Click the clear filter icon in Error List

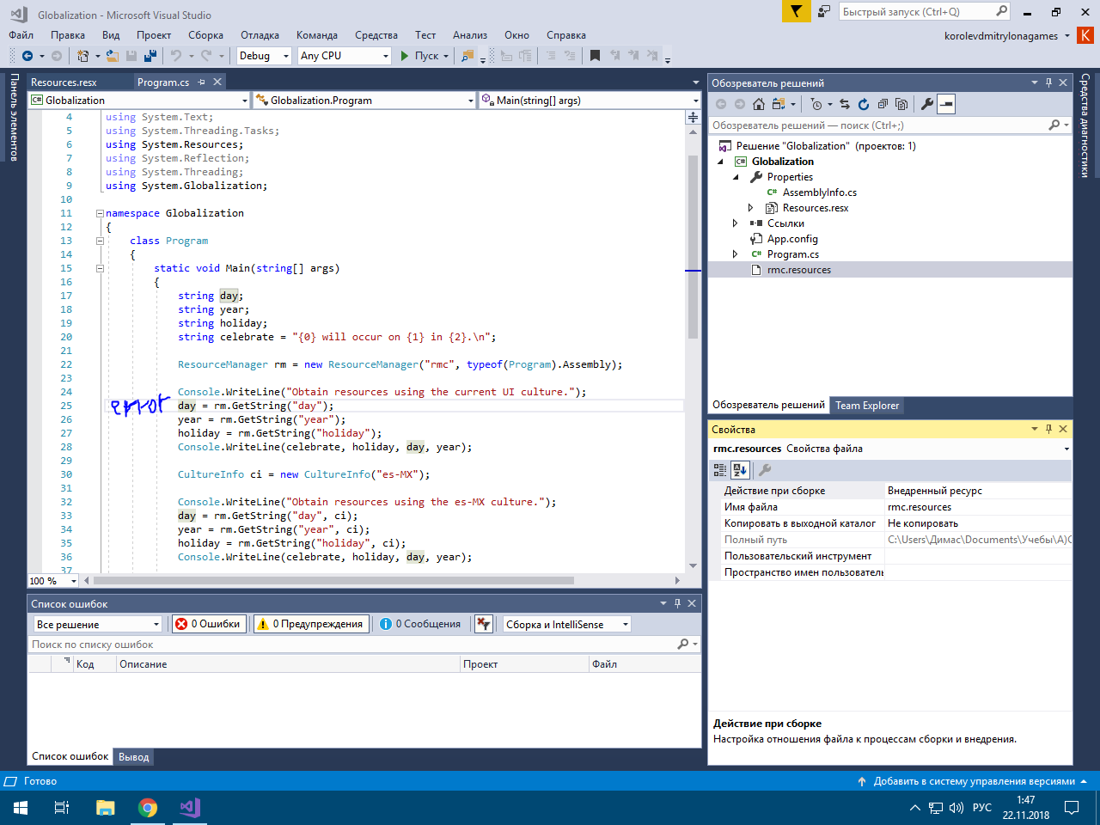(484, 624)
